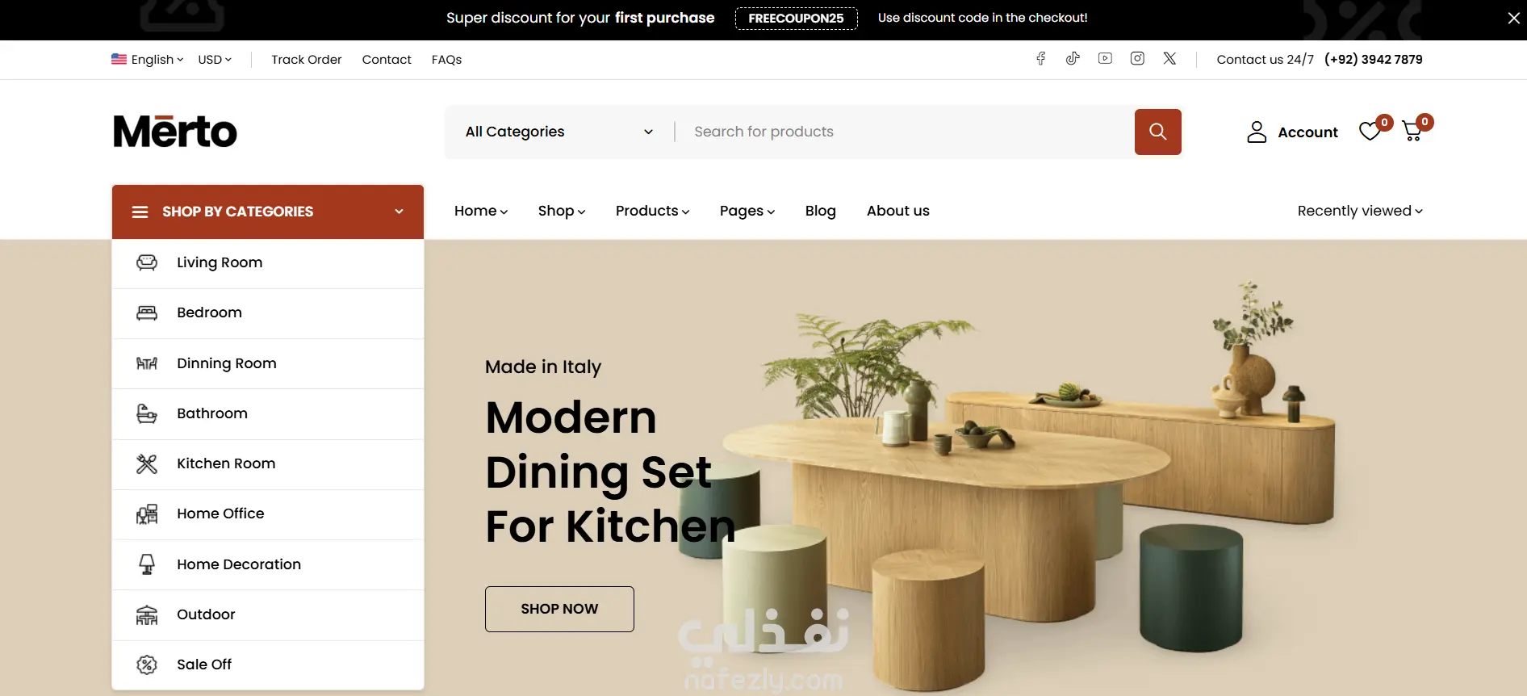The image size is (1527, 696).
Task: Open the Products menu
Action: coord(652,211)
